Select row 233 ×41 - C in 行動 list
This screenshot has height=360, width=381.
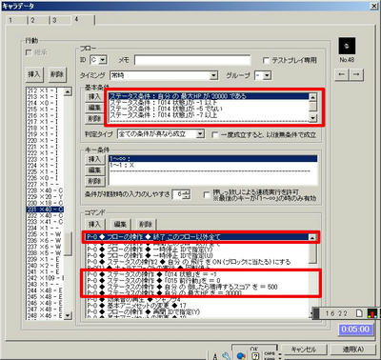(x=45, y=222)
